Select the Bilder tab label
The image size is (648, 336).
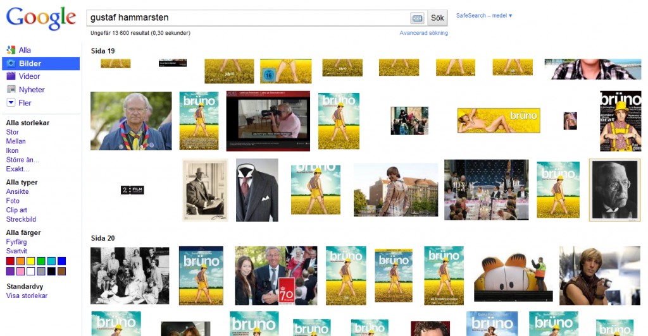[30, 64]
